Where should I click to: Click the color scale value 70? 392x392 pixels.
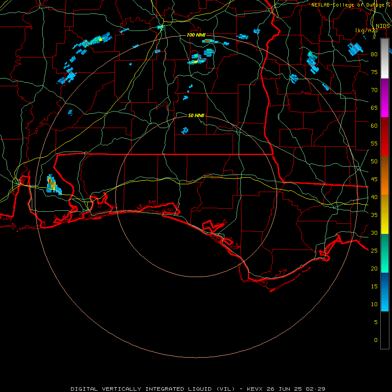coord(374,90)
